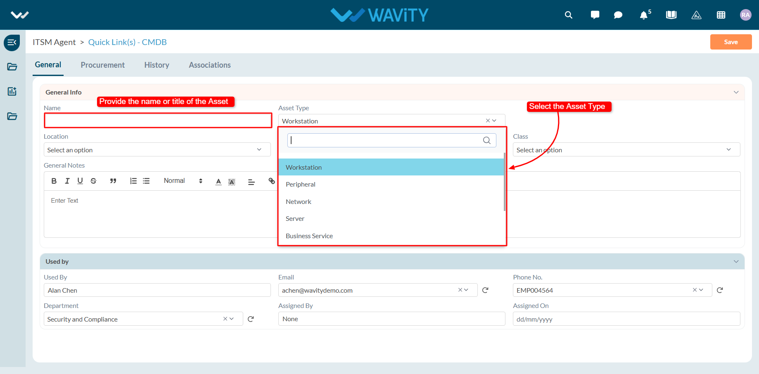Clear the Department selection
759x374 pixels.
point(225,319)
